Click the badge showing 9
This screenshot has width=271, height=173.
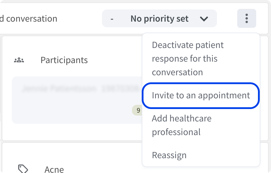pyautogui.click(x=137, y=110)
